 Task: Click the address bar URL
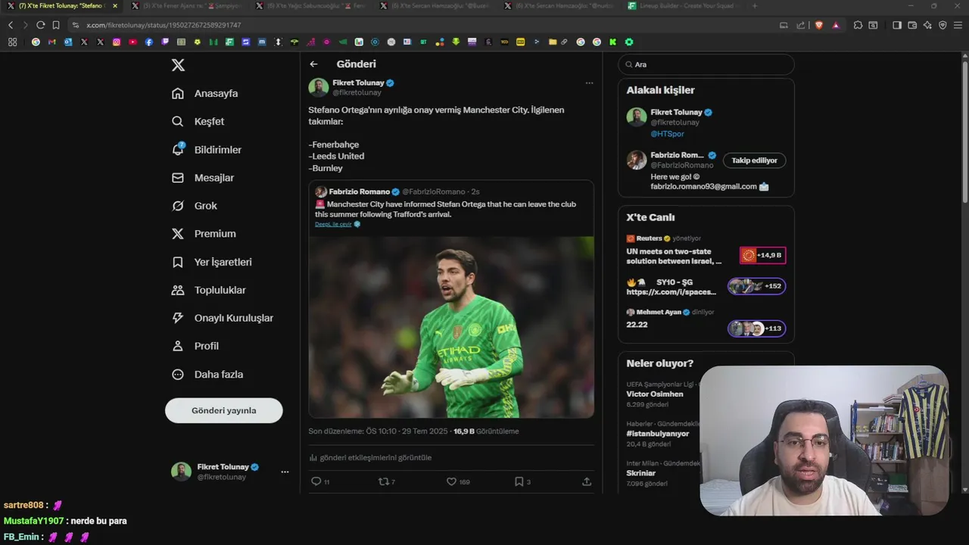[x=164, y=25]
